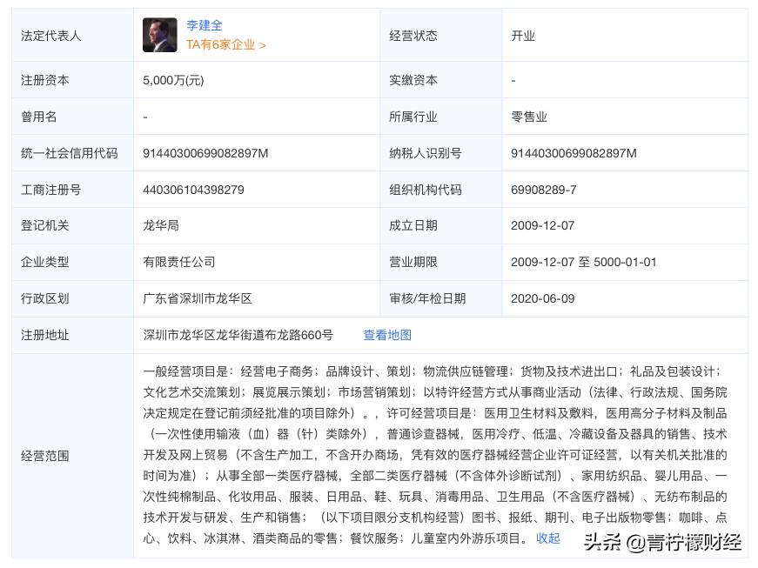Select the registered capital 5,000万(元)
Viewport: 758px width, 568px height.
[171, 80]
